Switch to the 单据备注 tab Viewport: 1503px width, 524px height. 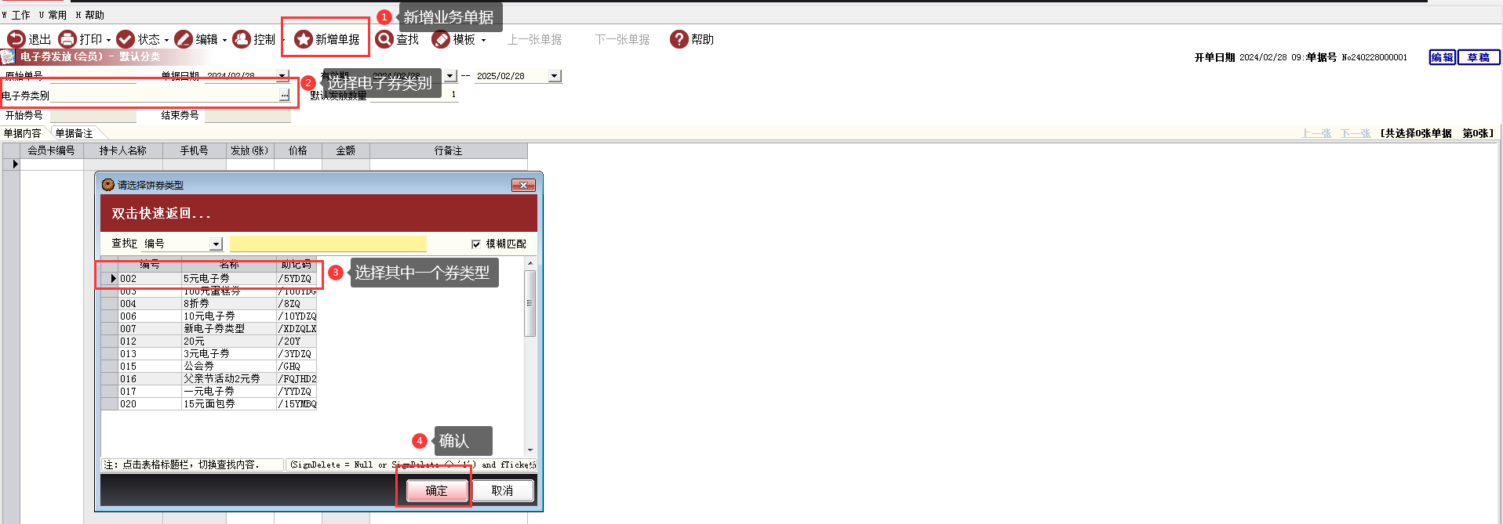pyautogui.click(x=74, y=133)
